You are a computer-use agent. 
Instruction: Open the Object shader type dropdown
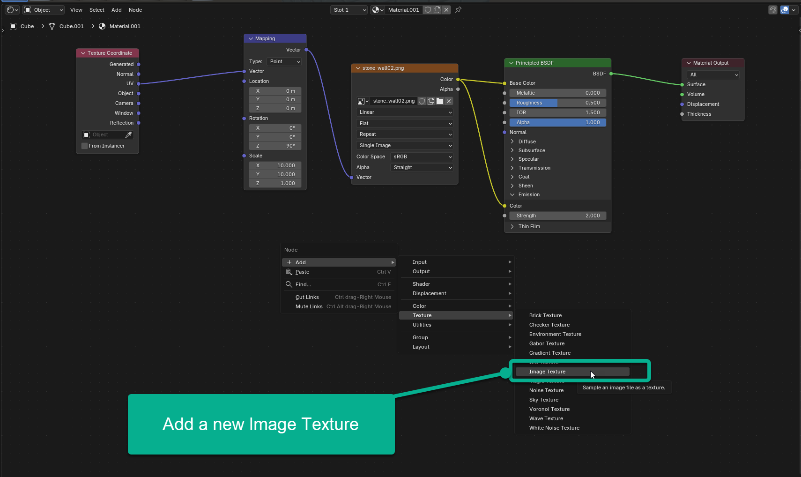[x=44, y=10]
